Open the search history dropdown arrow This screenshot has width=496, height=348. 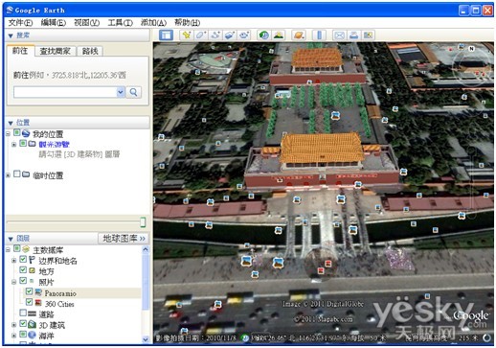coord(121,92)
